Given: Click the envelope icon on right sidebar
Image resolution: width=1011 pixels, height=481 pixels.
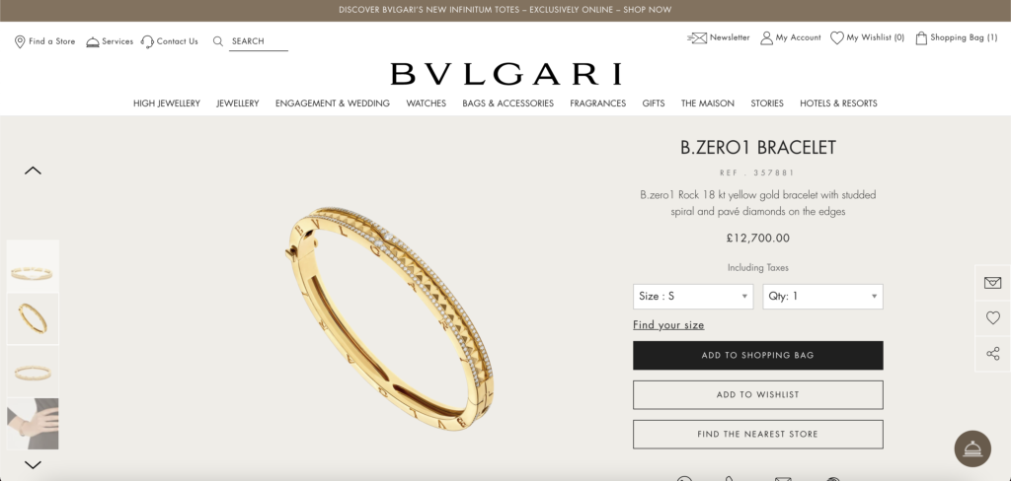Looking at the screenshot, I should (x=993, y=283).
